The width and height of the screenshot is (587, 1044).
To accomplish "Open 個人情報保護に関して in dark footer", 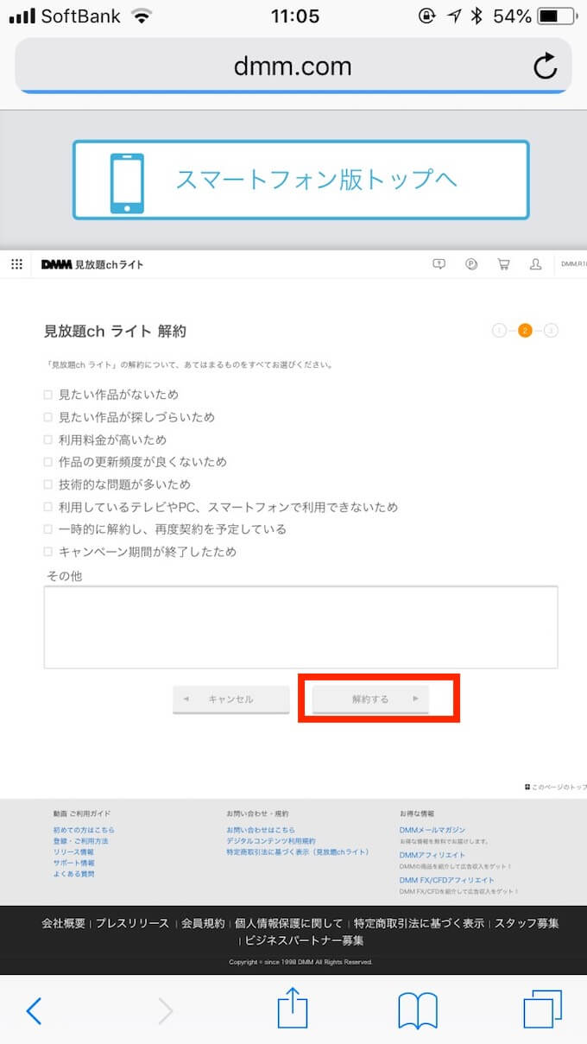I will (288, 923).
